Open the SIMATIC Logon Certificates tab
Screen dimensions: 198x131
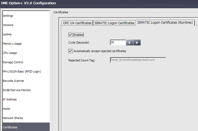point(114,23)
